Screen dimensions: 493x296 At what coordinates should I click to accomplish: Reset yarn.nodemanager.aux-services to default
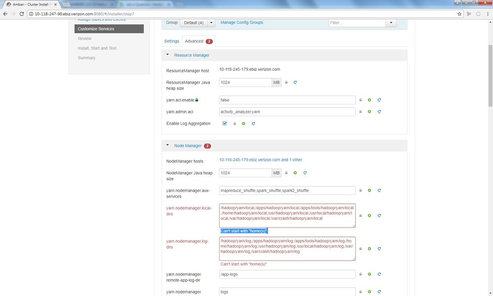(379, 191)
